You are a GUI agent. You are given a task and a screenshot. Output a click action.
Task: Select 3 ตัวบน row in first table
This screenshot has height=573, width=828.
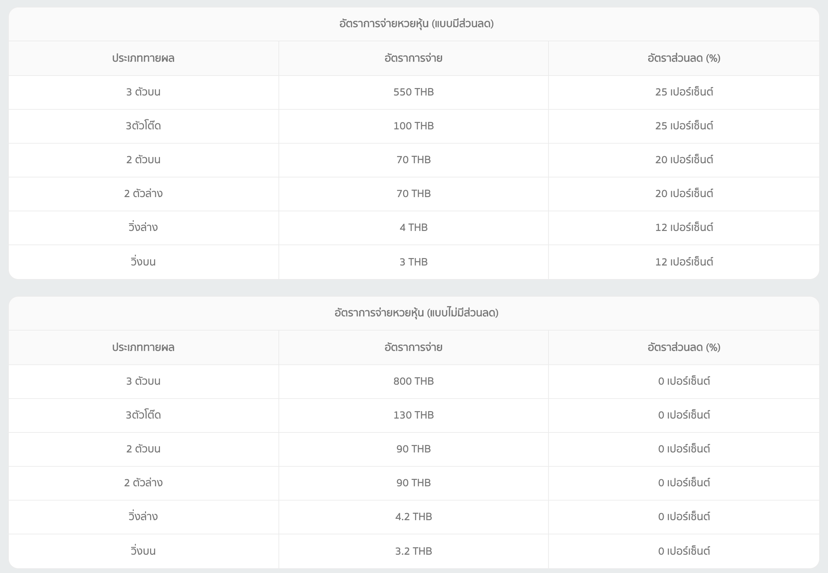click(x=143, y=92)
